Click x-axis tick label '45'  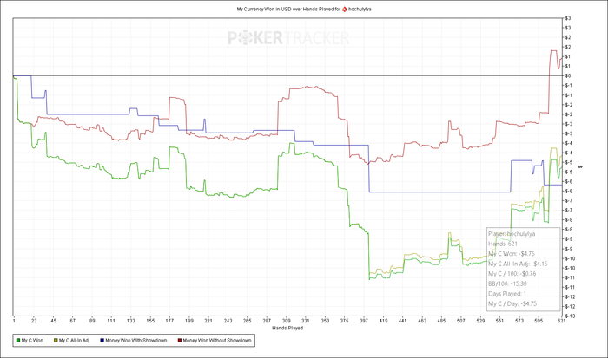tap(53, 321)
